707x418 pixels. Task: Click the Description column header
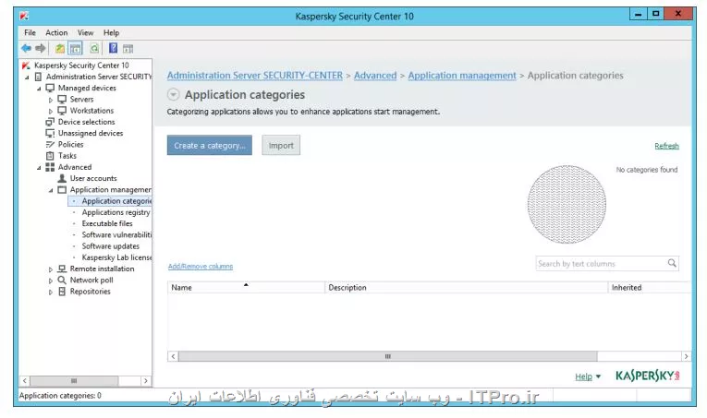(x=466, y=288)
